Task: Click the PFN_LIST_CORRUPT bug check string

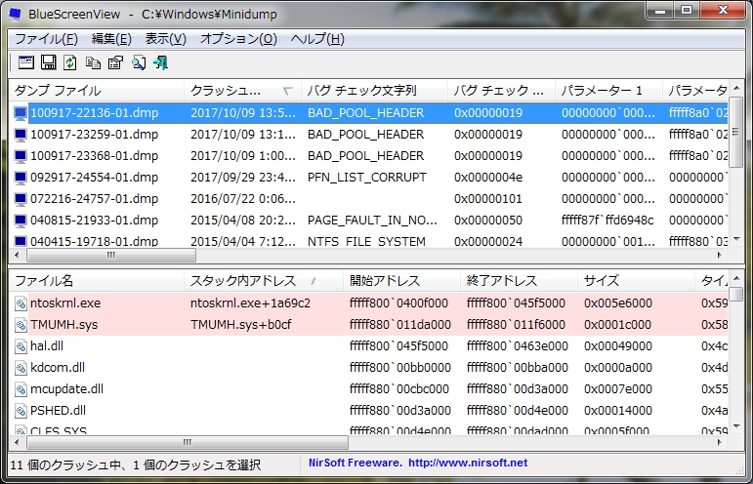Action: 367,178
